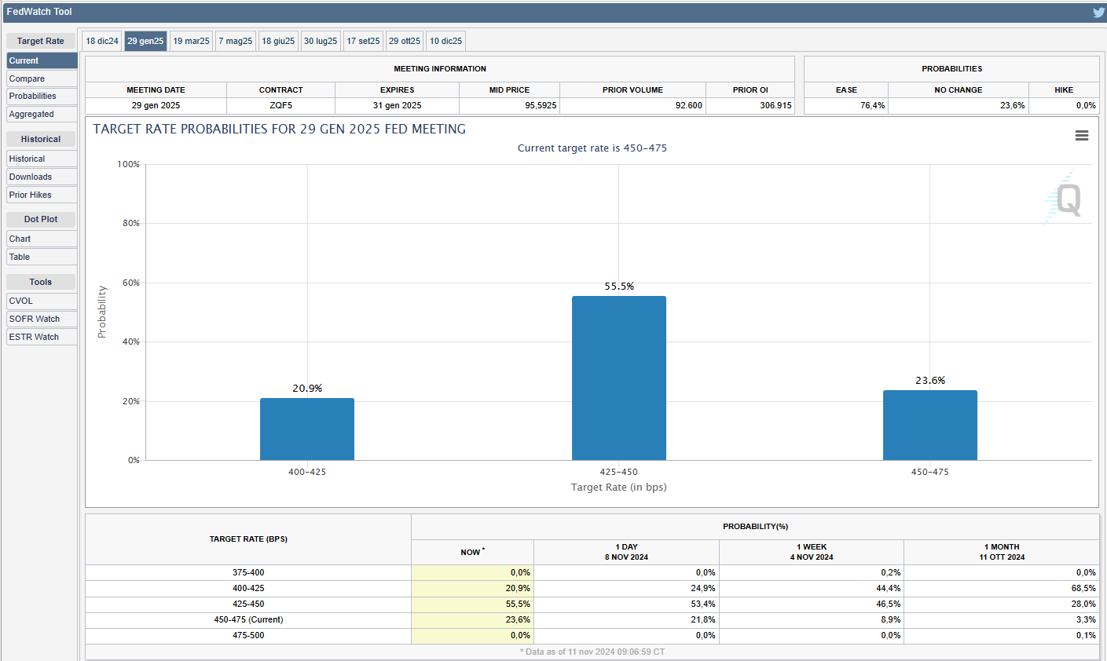Screen dimensions: 1107x661
Task: Click the 1 MONTH 11 OTT 2024 header
Action: tap(1002, 552)
